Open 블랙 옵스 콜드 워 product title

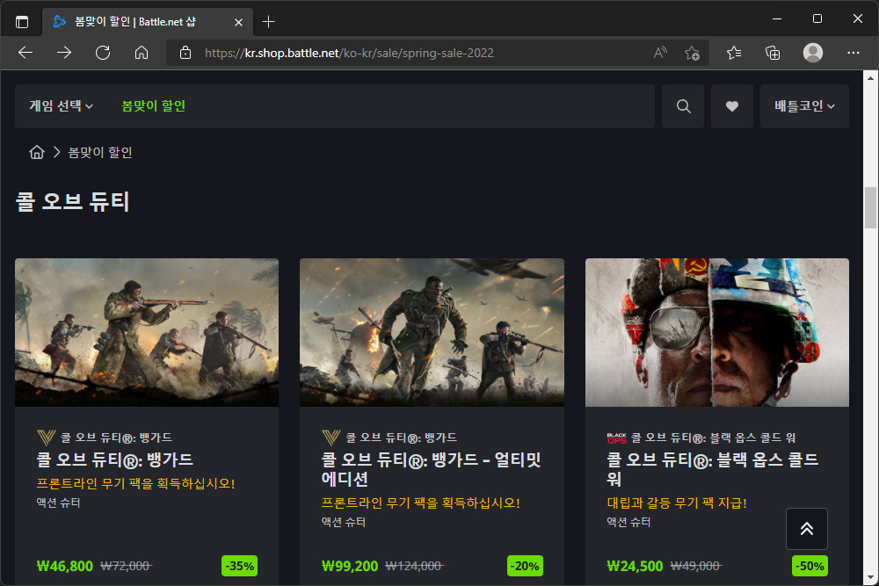coord(713,469)
